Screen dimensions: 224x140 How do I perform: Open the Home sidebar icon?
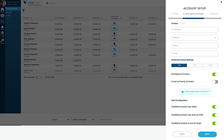2,10
